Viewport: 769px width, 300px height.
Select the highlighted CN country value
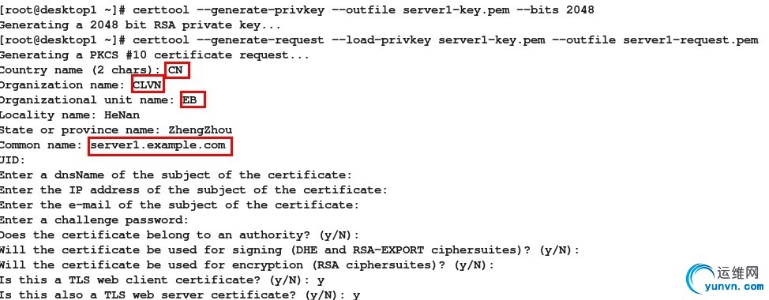coord(177,70)
